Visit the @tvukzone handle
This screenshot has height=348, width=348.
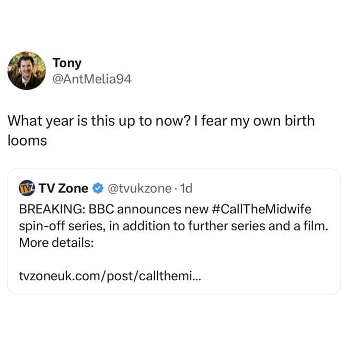pos(138,188)
